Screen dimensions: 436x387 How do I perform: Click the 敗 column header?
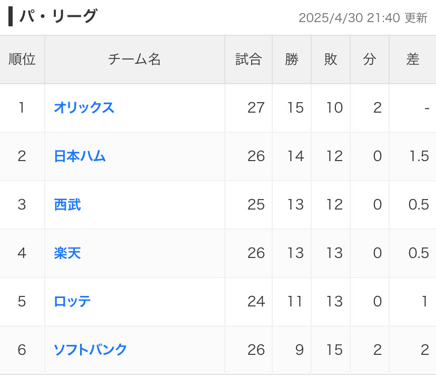(x=331, y=59)
